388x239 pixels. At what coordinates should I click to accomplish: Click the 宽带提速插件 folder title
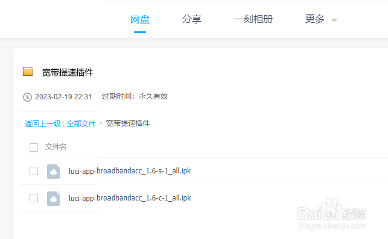[68, 73]
